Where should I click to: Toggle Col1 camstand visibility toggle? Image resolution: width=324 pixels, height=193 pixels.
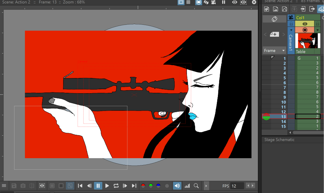click(x=305, y=30)
